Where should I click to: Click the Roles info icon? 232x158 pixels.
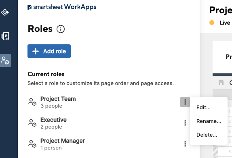(61, 29)
